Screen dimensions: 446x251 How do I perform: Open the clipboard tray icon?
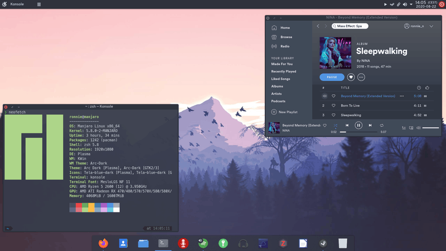tap(399, 4)
